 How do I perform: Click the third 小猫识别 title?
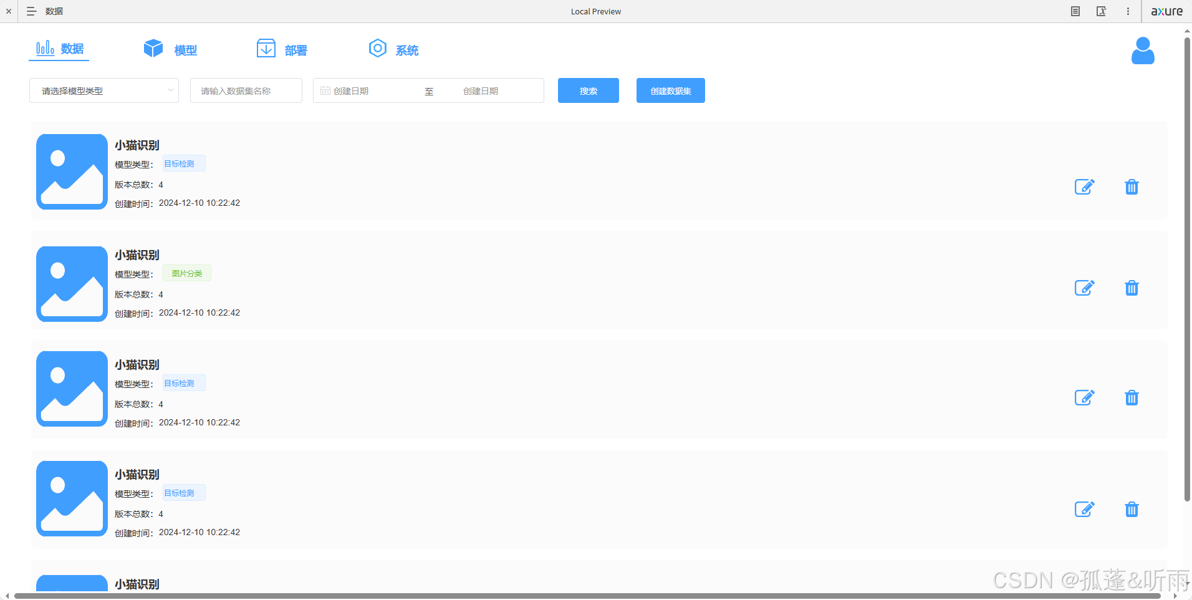point(137,365)
